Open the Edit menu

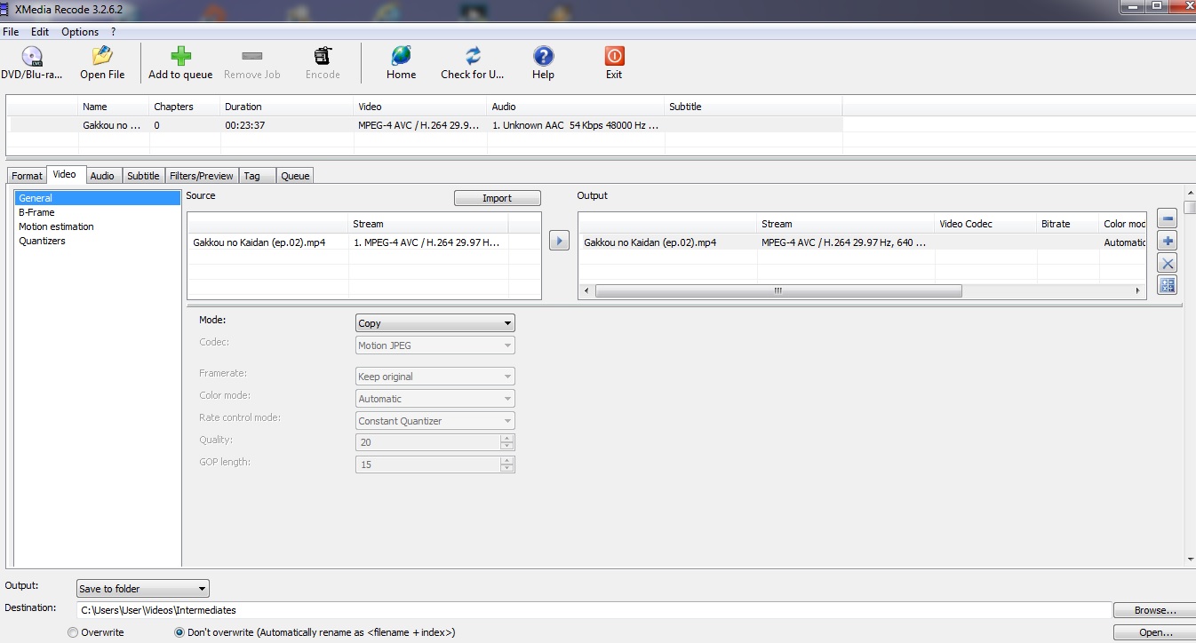tap(40, 31)
